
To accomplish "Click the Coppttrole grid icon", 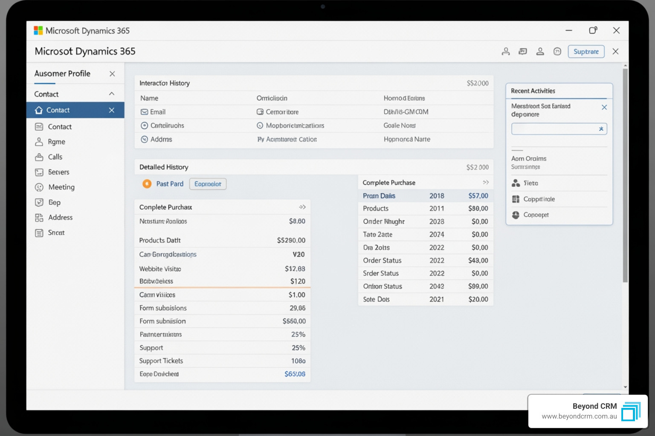I will [516, 199].
